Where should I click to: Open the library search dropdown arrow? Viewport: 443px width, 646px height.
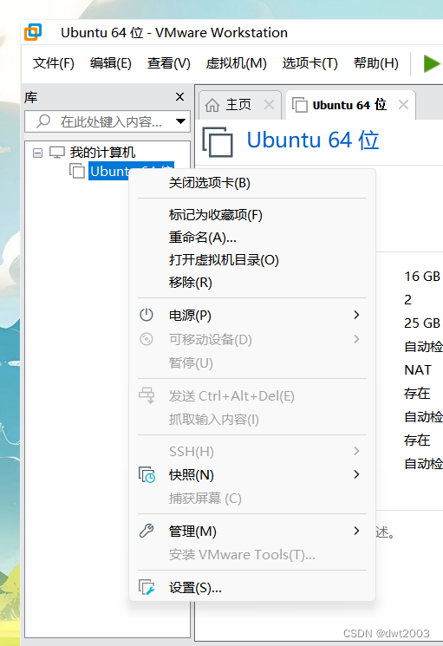pyautogui.click(x=180, y=121)
